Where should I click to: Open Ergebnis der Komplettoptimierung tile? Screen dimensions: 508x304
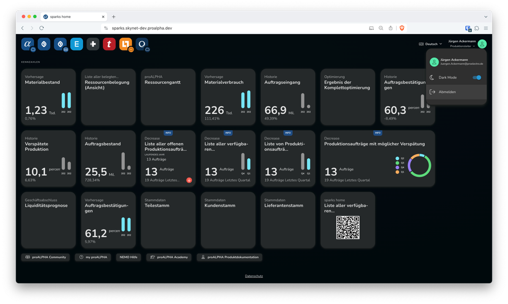(347, 97)
